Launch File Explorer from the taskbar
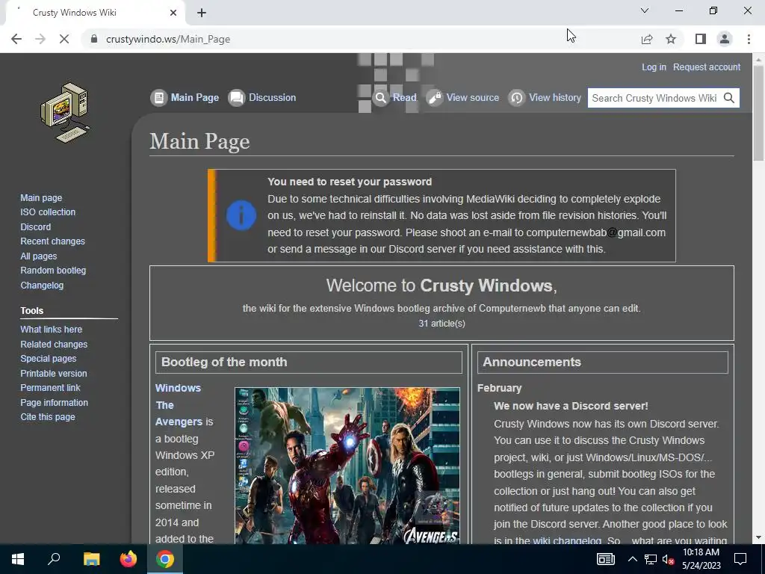The width and height of the screenshot is (765, 574). (x=91, y=559)
